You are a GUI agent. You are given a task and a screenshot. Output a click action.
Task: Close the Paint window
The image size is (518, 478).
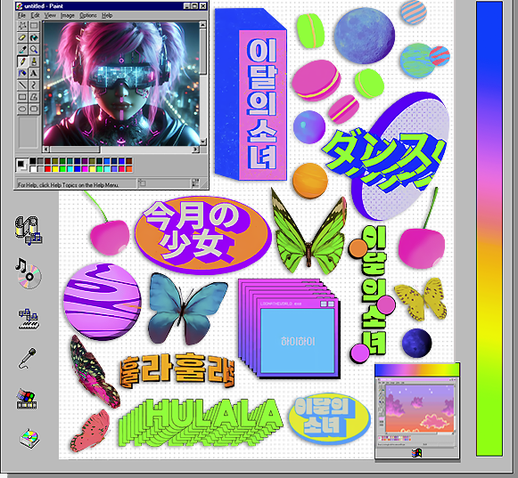pyautogui.click(x=203, y=6)
